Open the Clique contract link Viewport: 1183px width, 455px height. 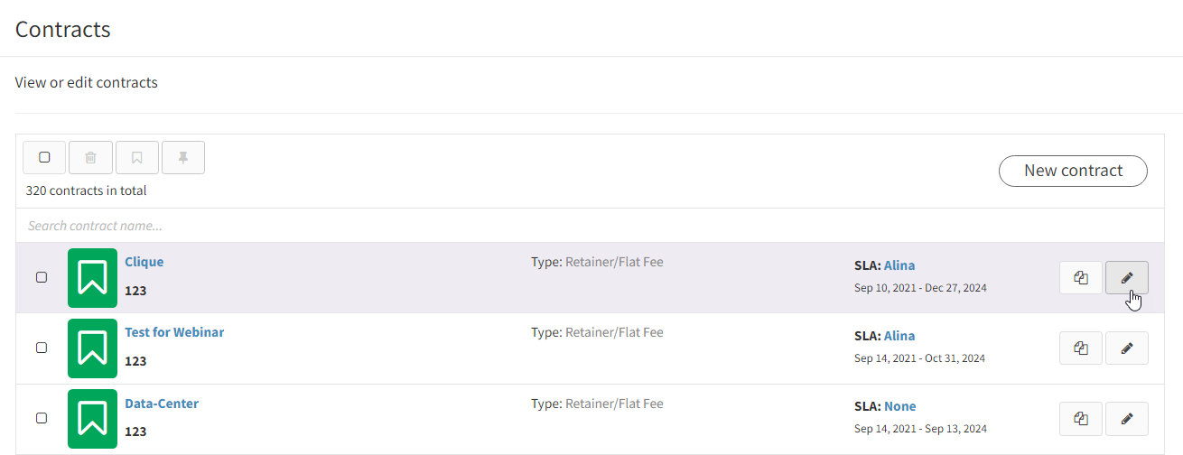coord(144,262)
